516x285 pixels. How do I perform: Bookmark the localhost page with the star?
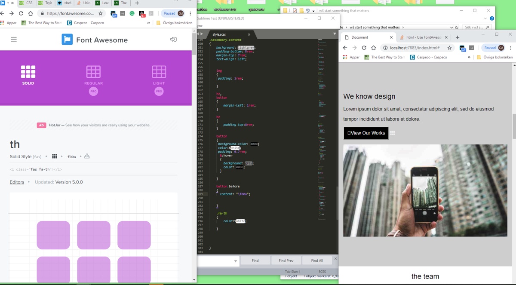449,48
